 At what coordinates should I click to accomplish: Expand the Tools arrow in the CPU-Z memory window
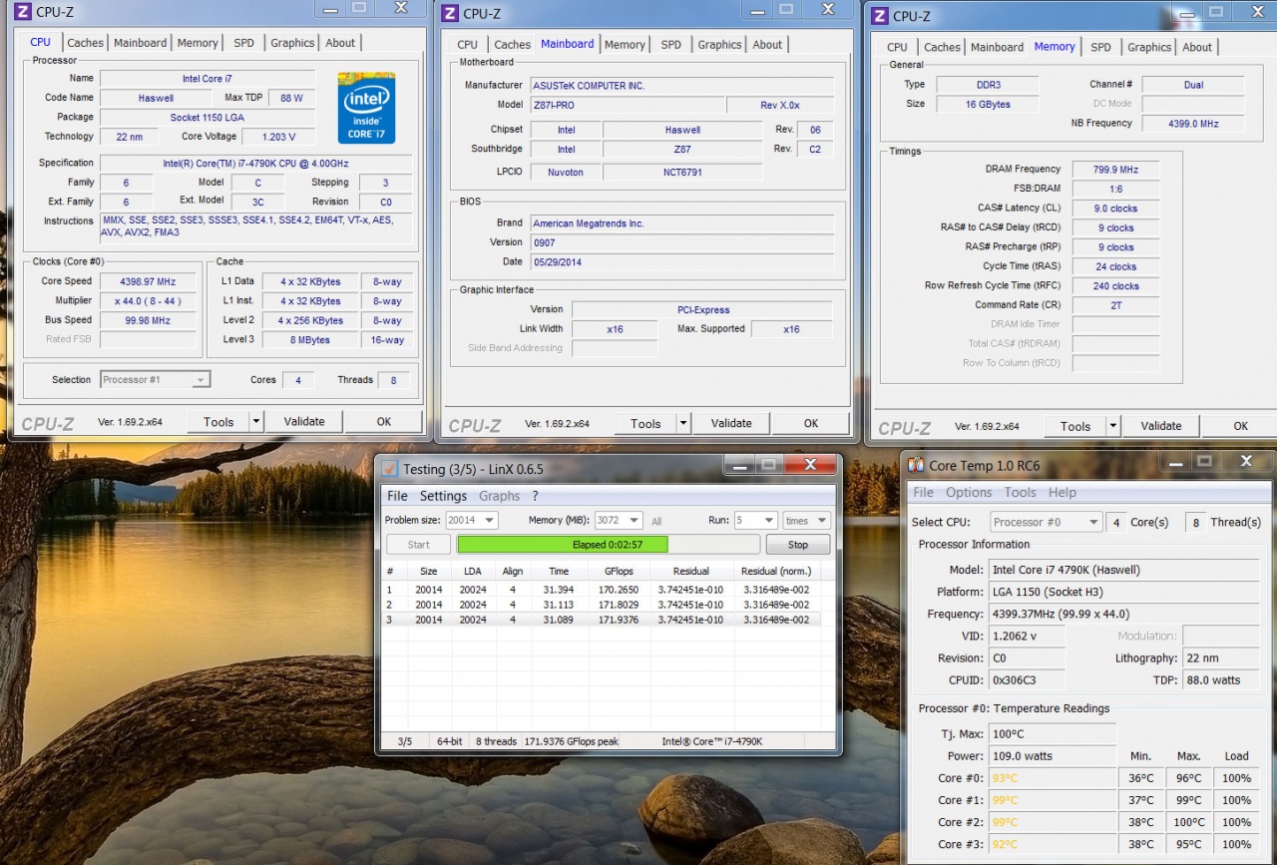pos(1113,426)
